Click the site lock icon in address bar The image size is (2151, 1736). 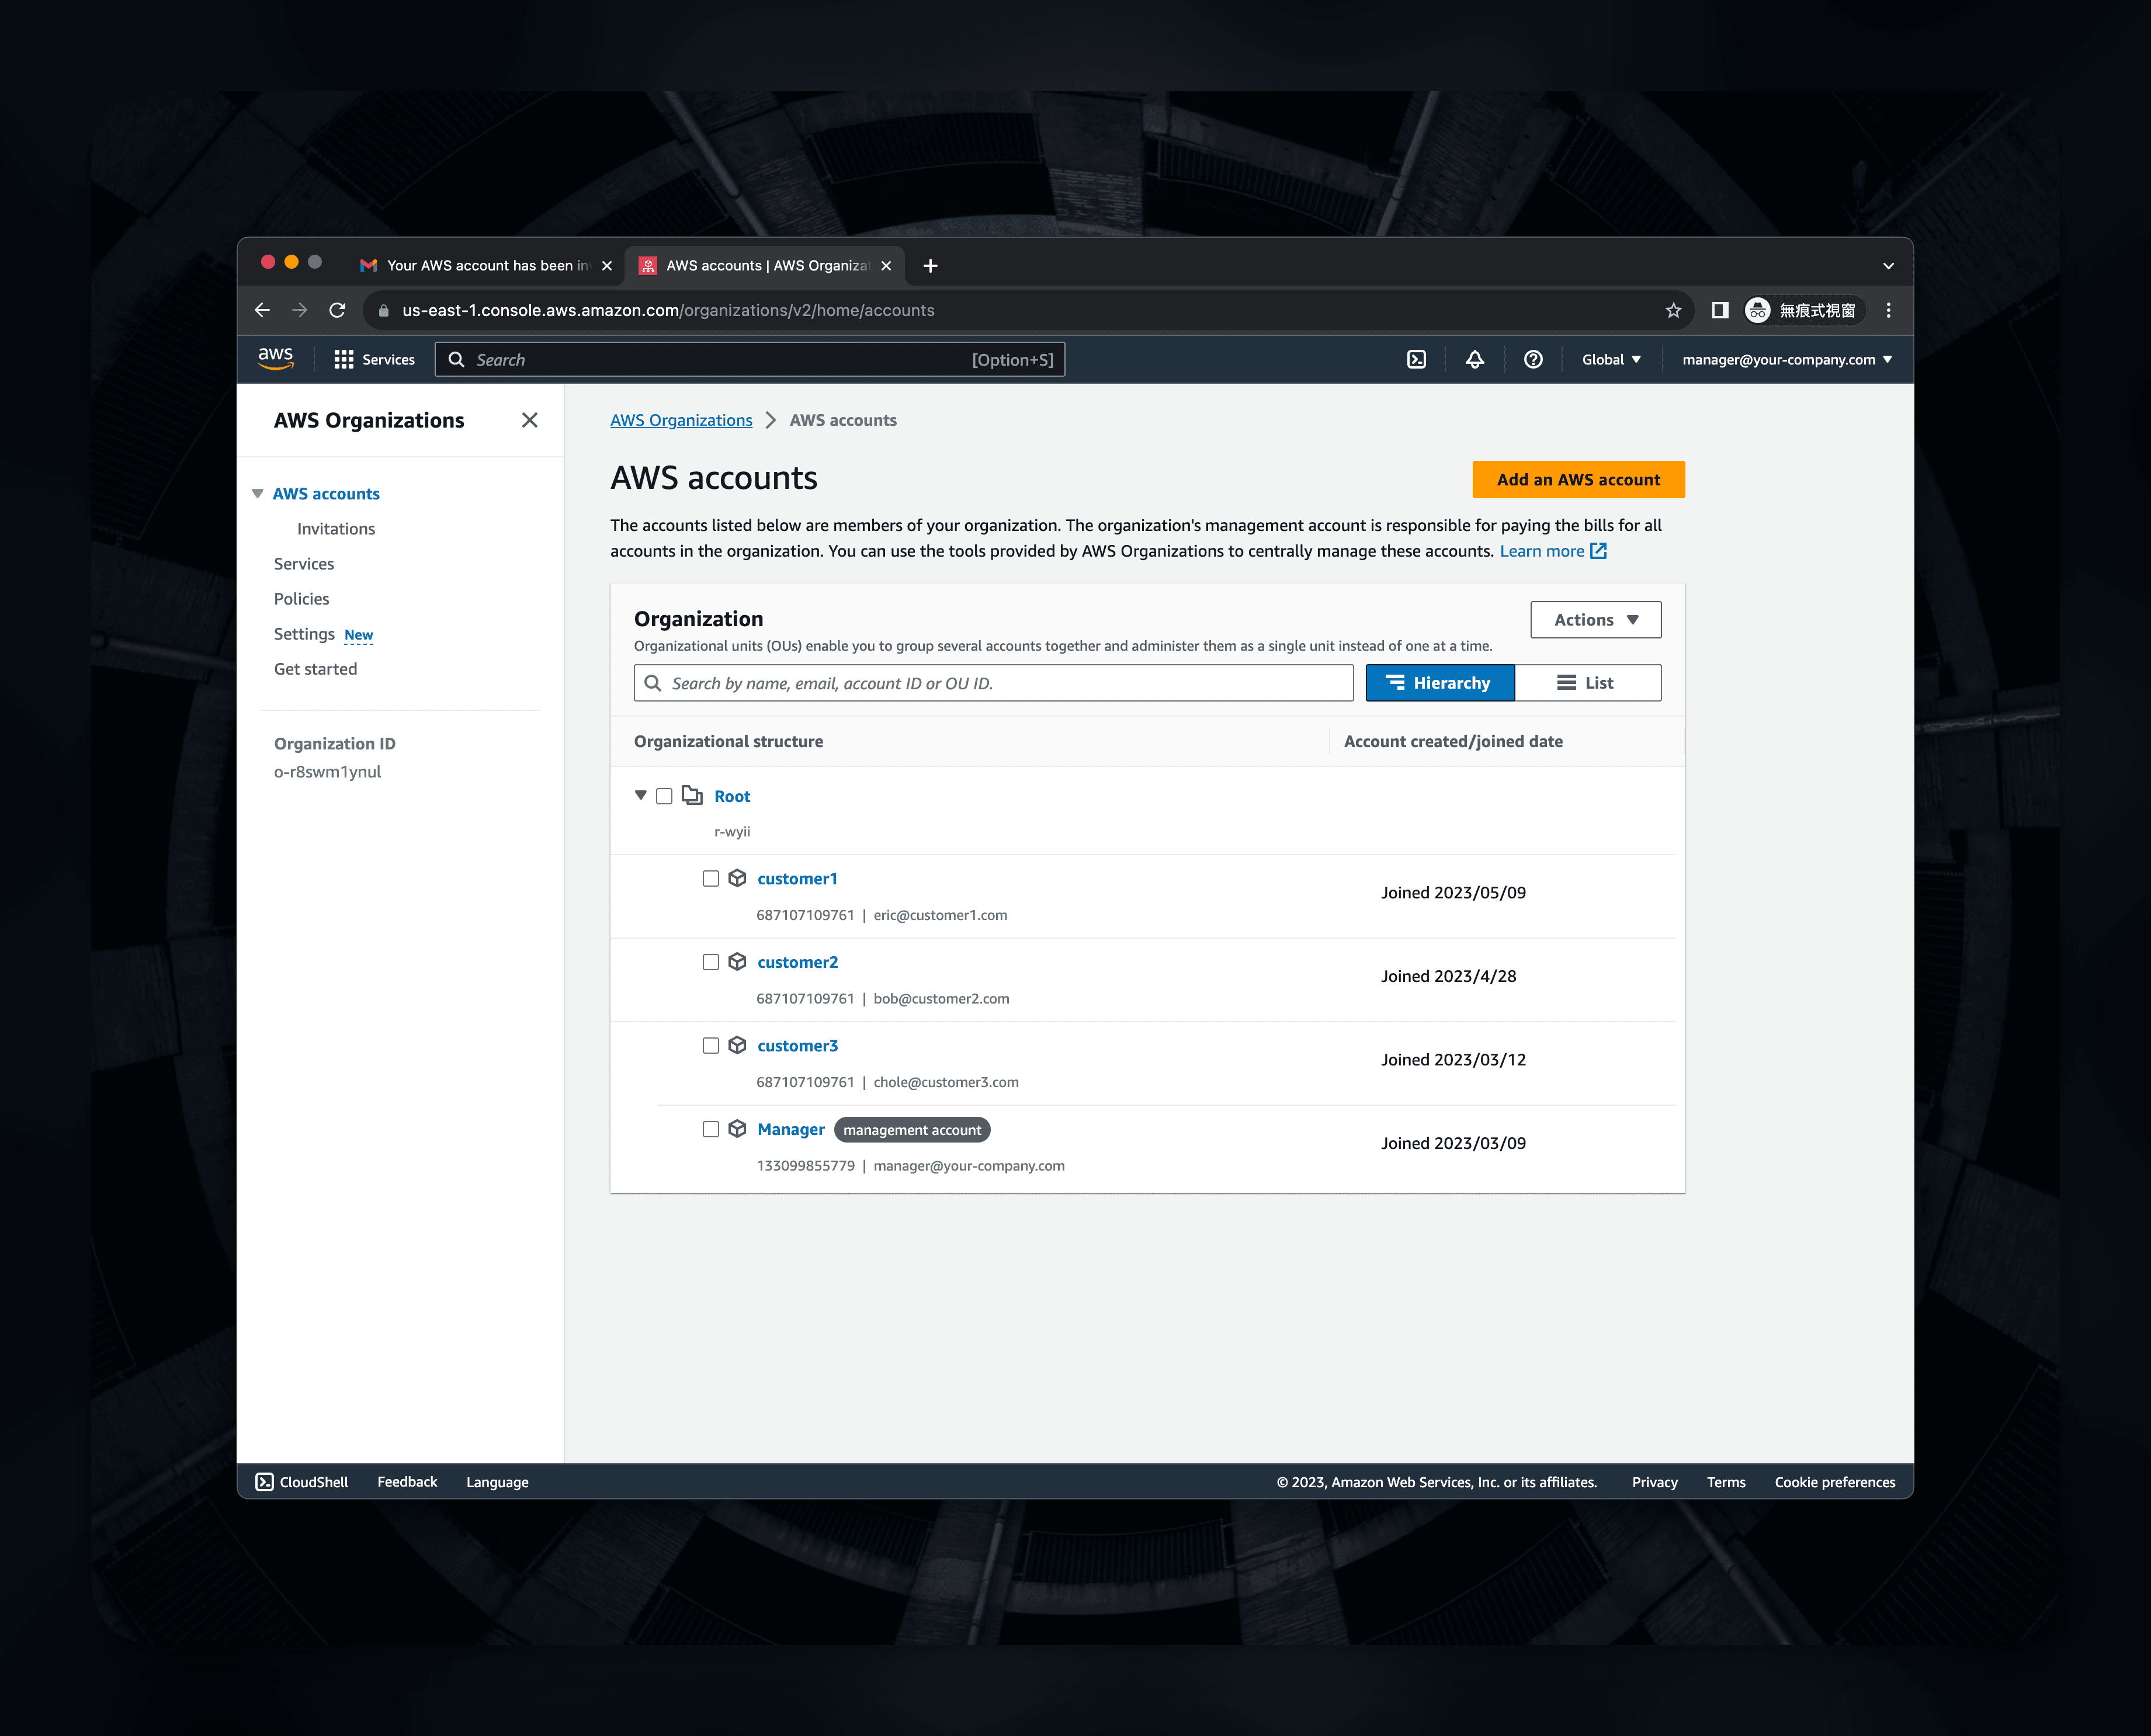tap(383, 311)
